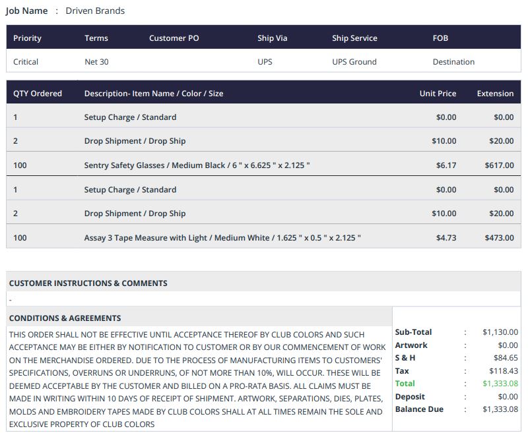530x435 pixels.
Task: Select the Unit Price column header
Action: [x=438, y=94]
